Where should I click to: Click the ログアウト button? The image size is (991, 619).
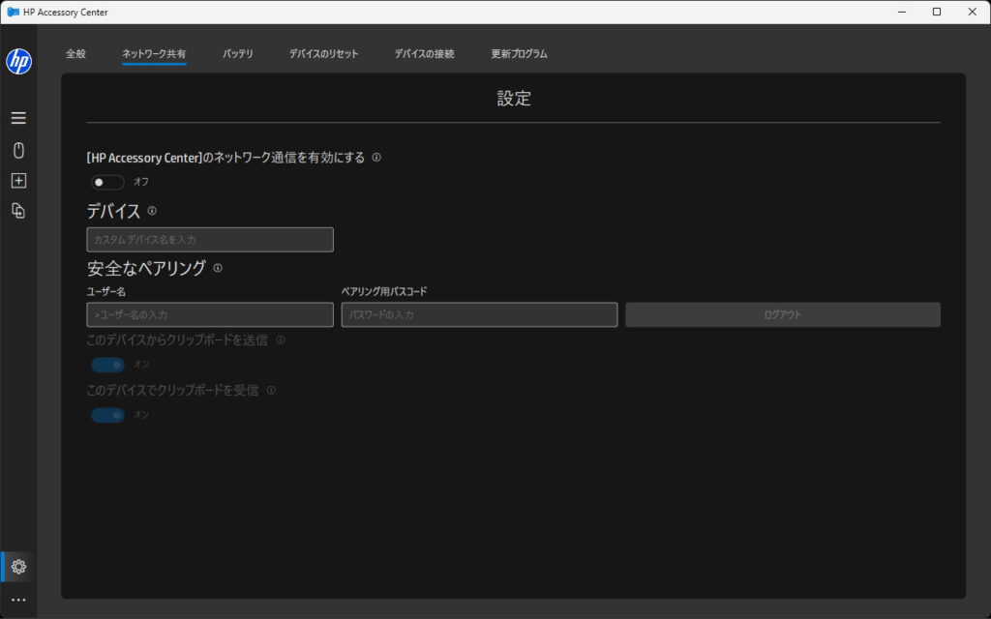[782, 314]
